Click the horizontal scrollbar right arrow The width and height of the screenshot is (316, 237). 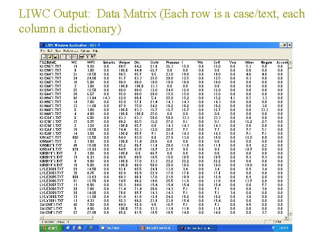tap(286, 218)
